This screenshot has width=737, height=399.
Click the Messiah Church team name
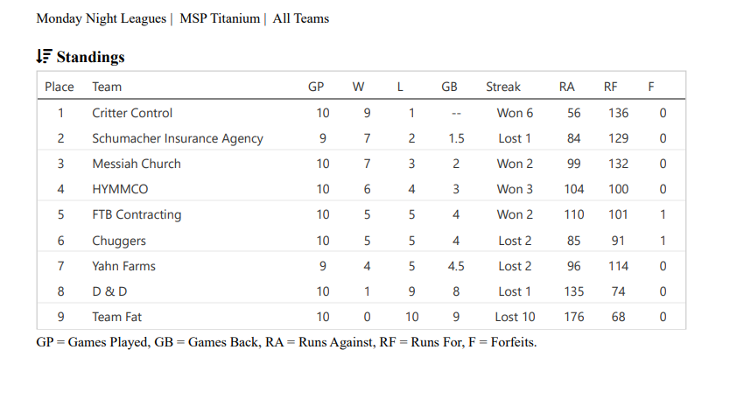pos(137,164)
